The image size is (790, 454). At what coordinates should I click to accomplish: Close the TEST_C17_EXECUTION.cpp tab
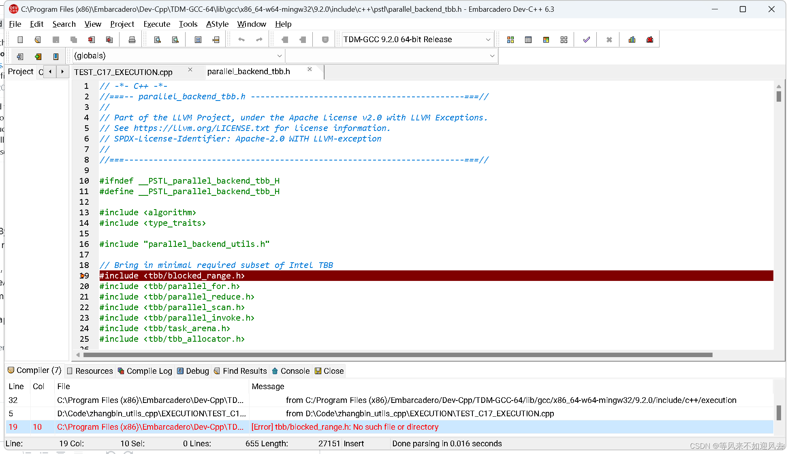click(x=190, y=70)
